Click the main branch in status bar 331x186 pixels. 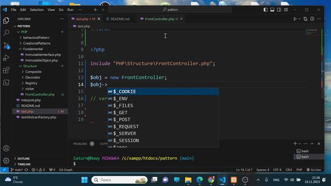click(x=17, y=170)
